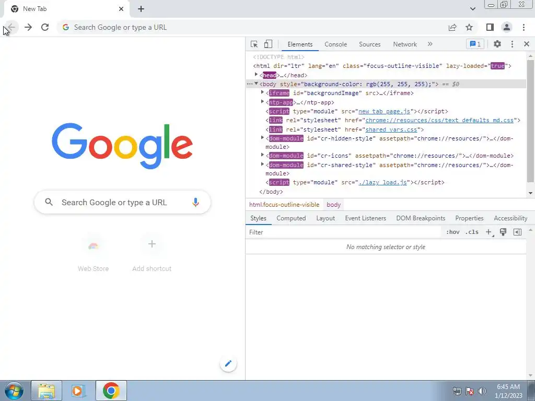The image size is (535, 401).
Task: Click the voice search microphone icon
Action: pos(195,202)
